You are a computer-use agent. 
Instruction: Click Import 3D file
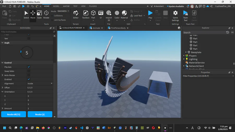109,16
